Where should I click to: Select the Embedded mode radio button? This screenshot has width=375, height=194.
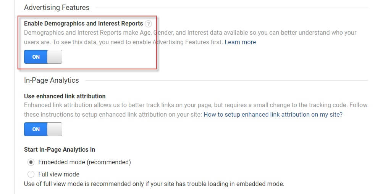click(31, 162)
